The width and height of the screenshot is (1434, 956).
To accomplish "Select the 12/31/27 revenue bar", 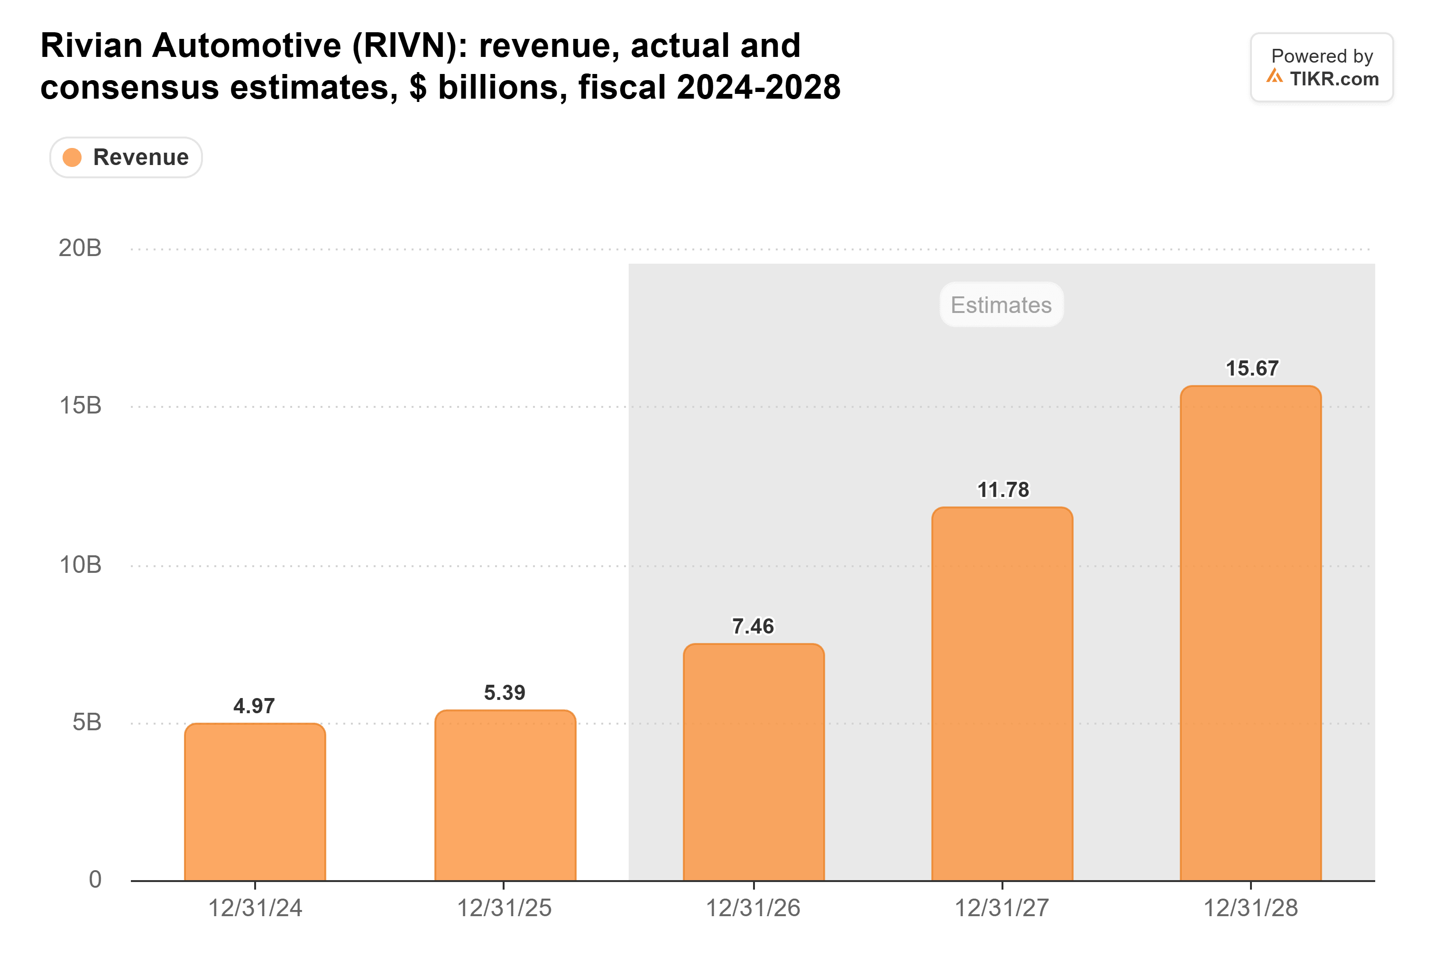I will click(x=1002, y=694).
